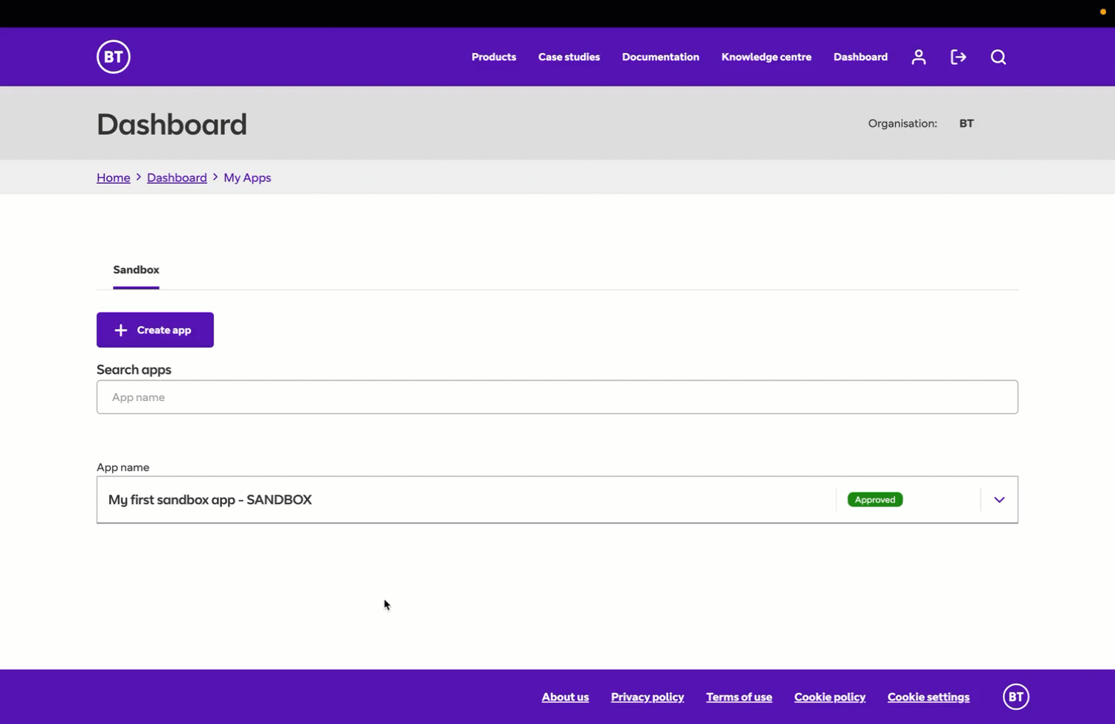
Task: Click the Dashboard breadcrumb link
Action: click(177, 178)
